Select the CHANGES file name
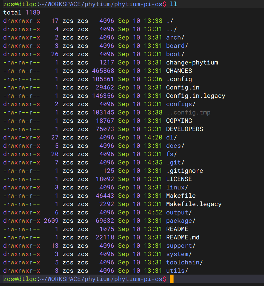 tap(179, 71)
